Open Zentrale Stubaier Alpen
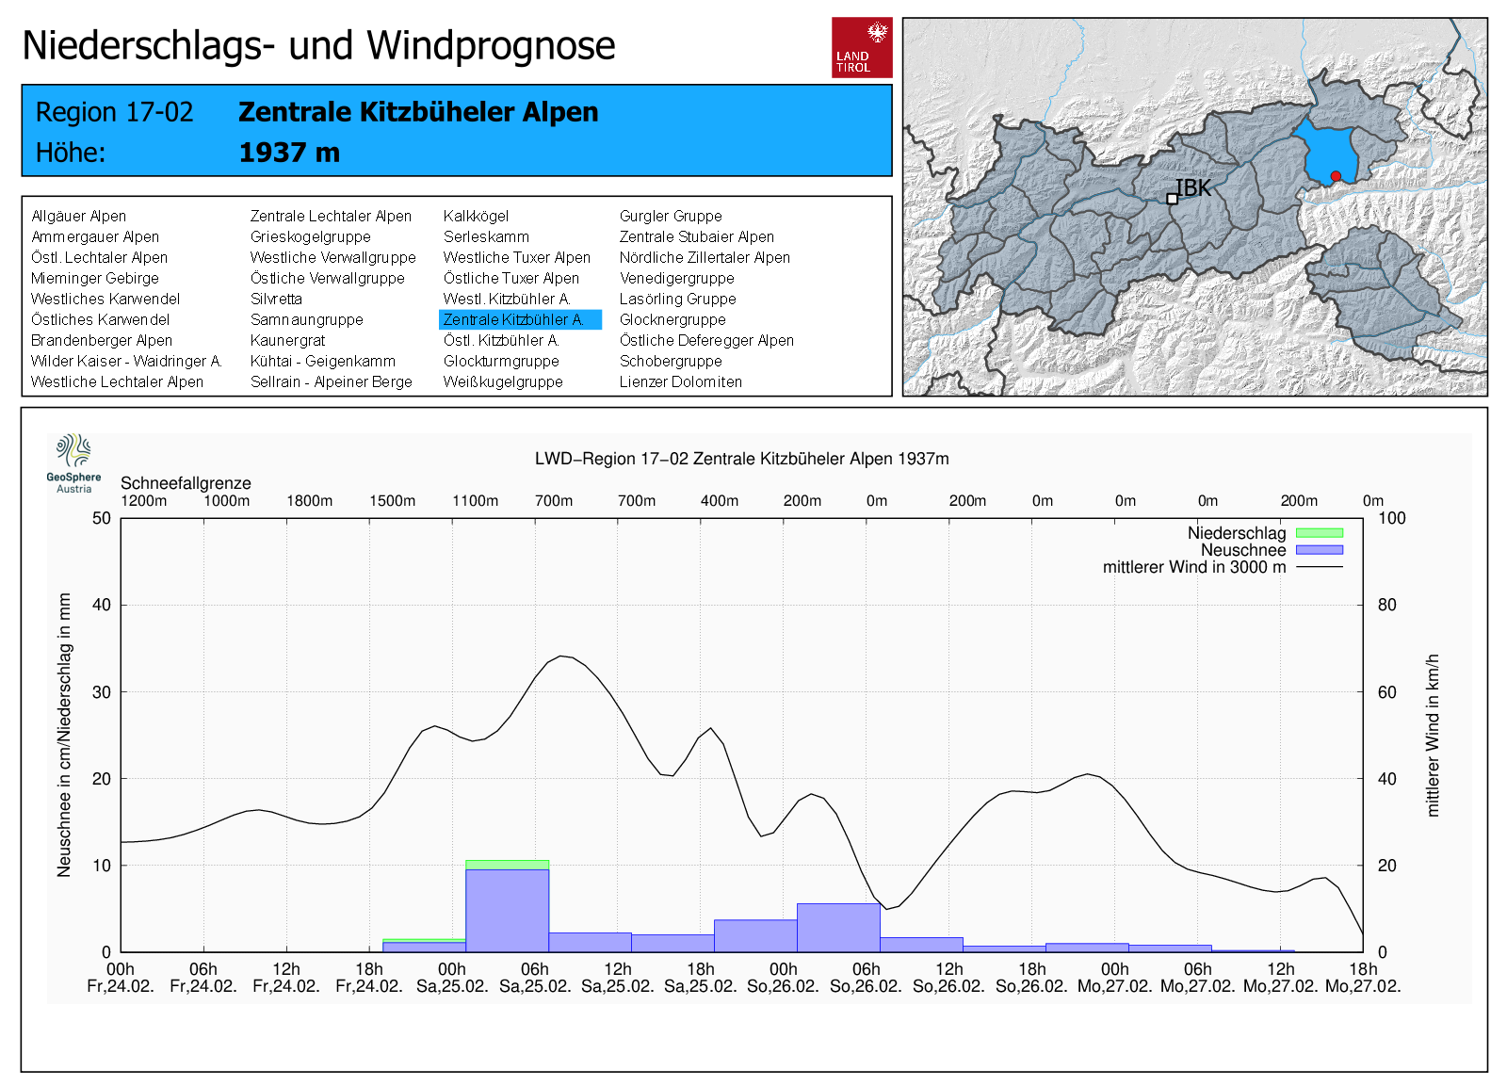 tap(696, 237)
